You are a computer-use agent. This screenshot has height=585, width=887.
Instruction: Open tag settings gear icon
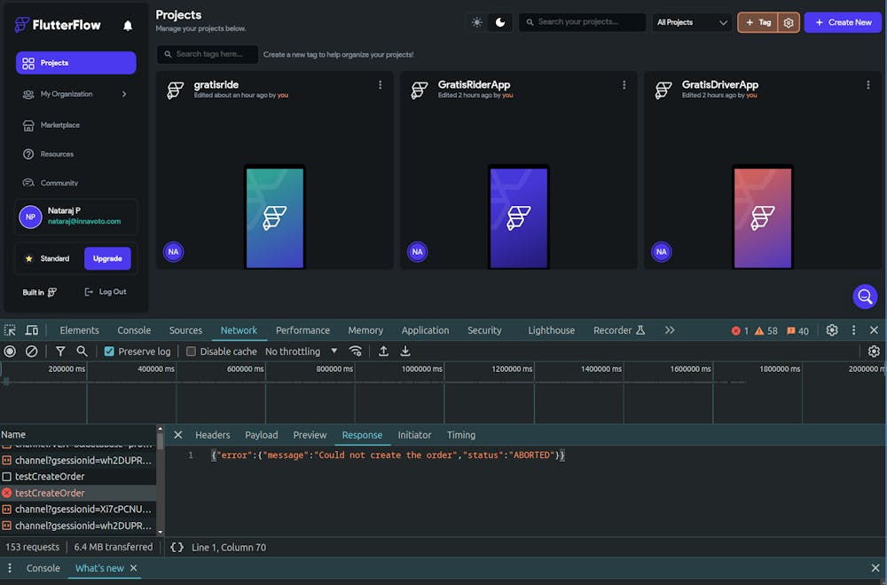(789, 22)
